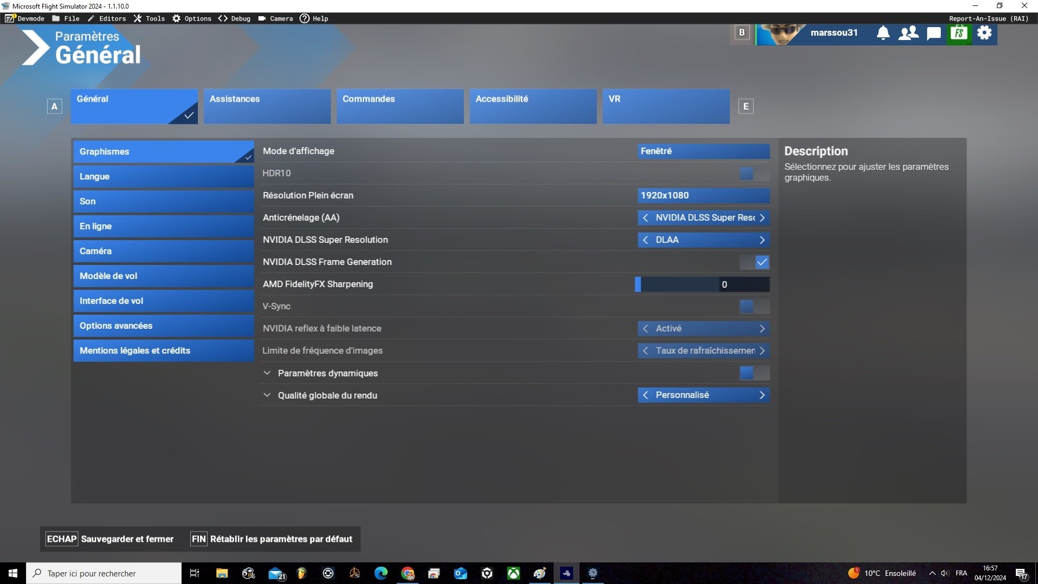
Task: Click Taper ici pour rechercher box
Action: tap(104, 573)
